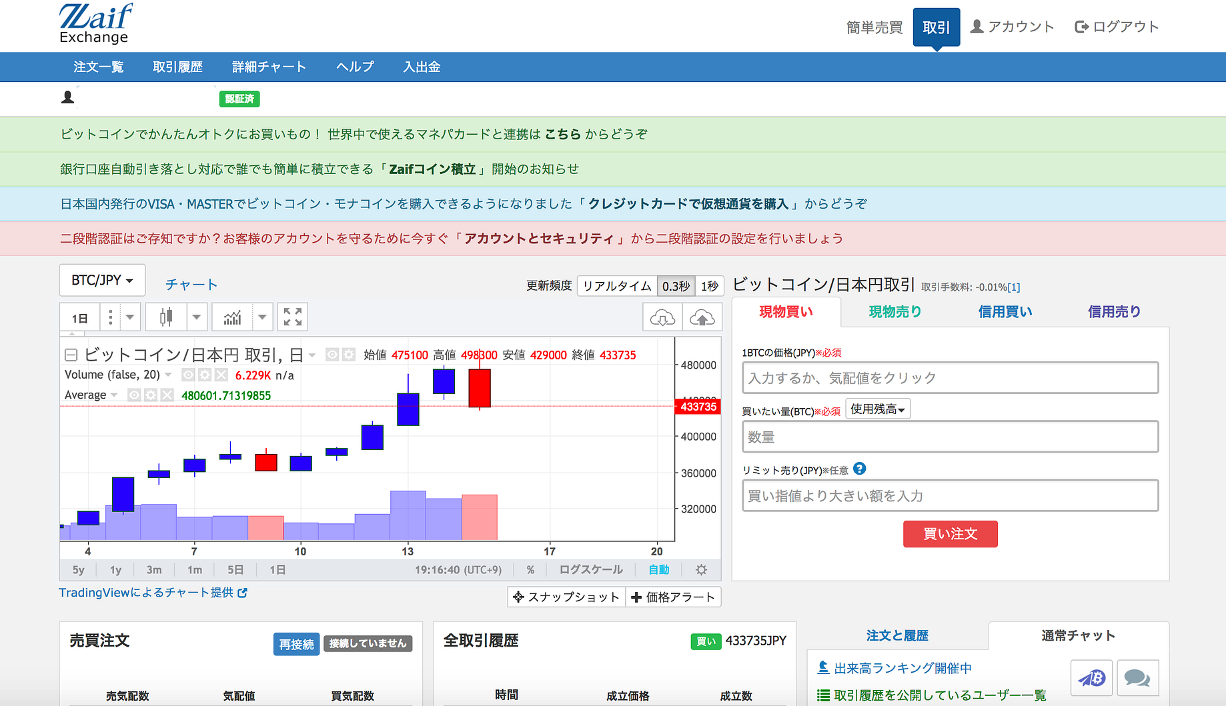Open the アカウント link
This screenshot has height=706, width=1226.
pyautogui.click(x=1012, y=27)
